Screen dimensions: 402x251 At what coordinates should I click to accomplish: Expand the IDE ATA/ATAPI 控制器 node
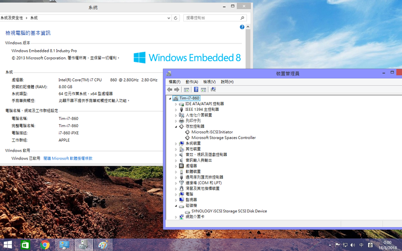pyautogui.click(x=176, y=104)
